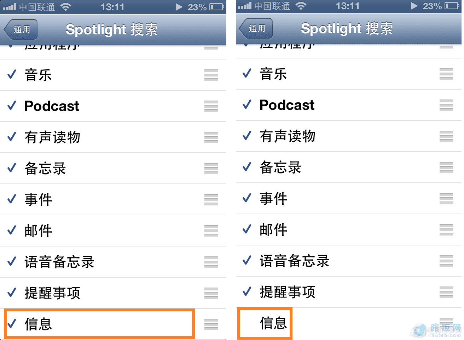464x340 pixels.
Task: Tap the 13:11 clock in right status bar
Action: [348, 6]
